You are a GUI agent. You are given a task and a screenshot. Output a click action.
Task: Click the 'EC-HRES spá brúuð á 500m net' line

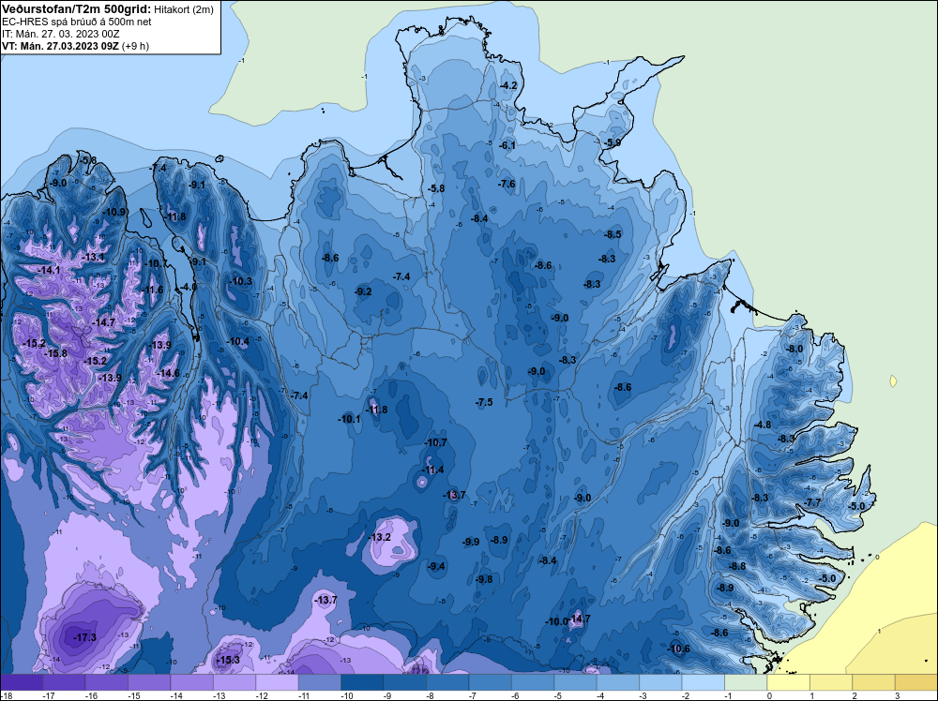tap(77, 22)
